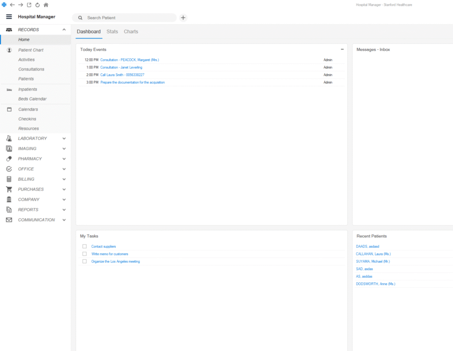Click the Pharmacy pill icon
Screen dimensions: 453x351
point(9,159)
